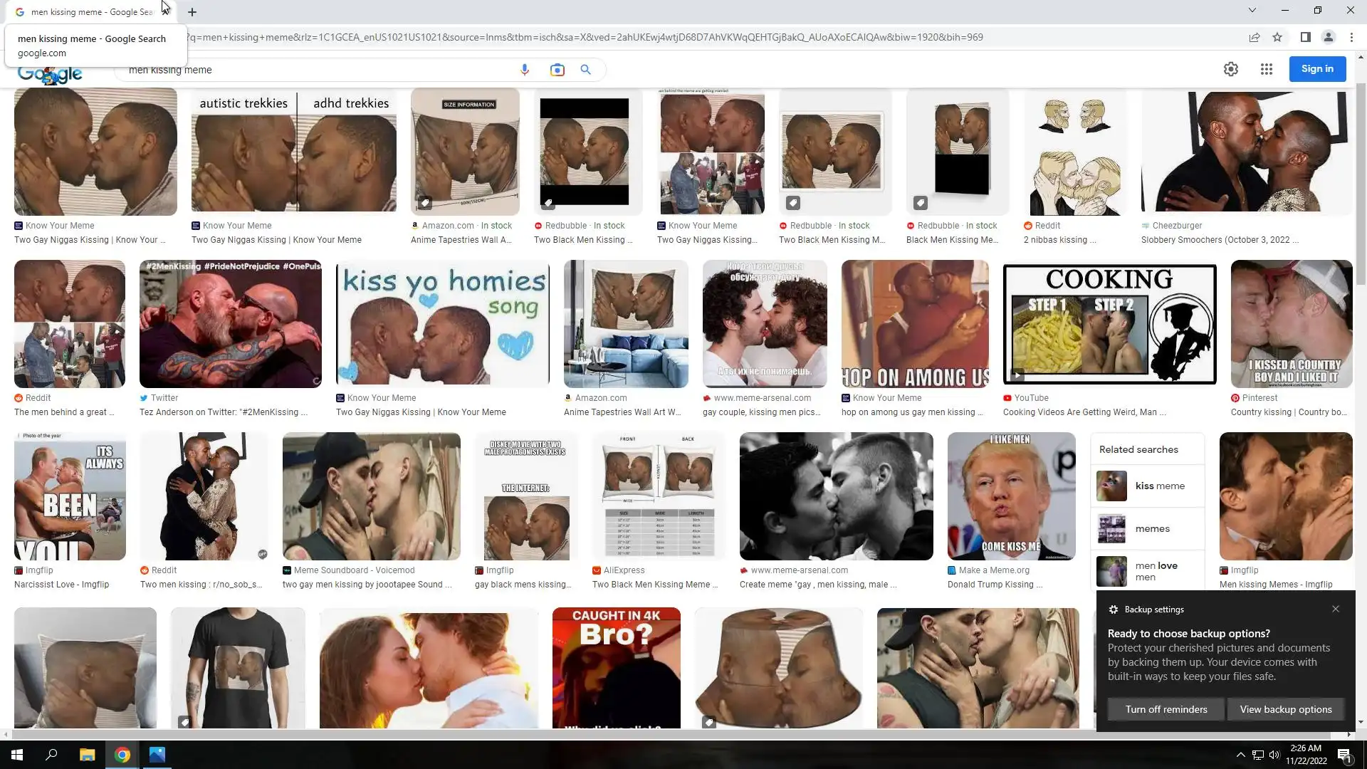Open the Chrome profile avatar icon
Screen dimensions: 1367x769
point(1328,37)
